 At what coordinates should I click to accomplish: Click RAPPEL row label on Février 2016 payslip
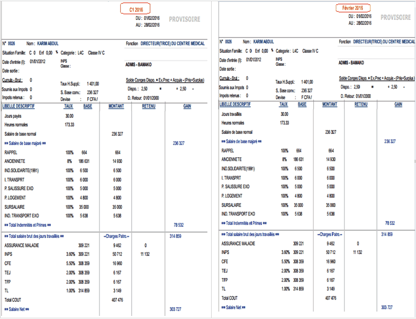(228, 151)
